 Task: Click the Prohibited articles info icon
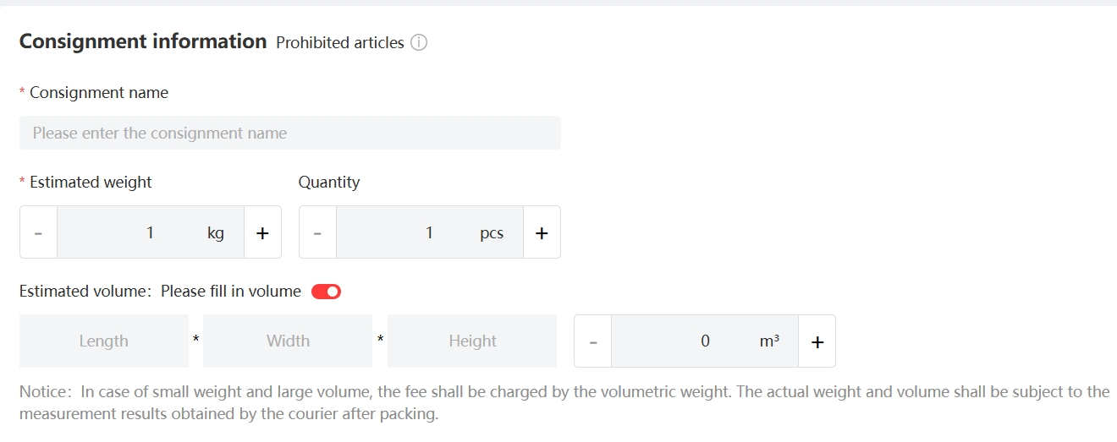tap(419, 42)
